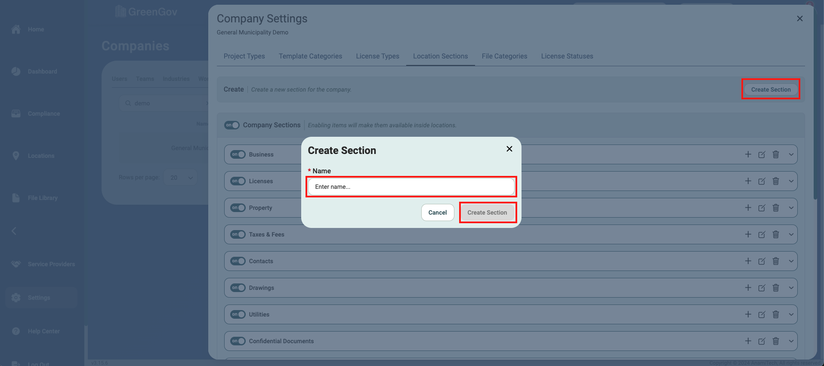Close the Create Section dialog

point(509,149)
